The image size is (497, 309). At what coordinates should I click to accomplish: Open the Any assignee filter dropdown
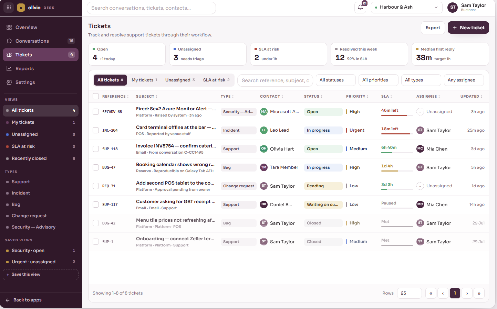[x=464, y=80]
